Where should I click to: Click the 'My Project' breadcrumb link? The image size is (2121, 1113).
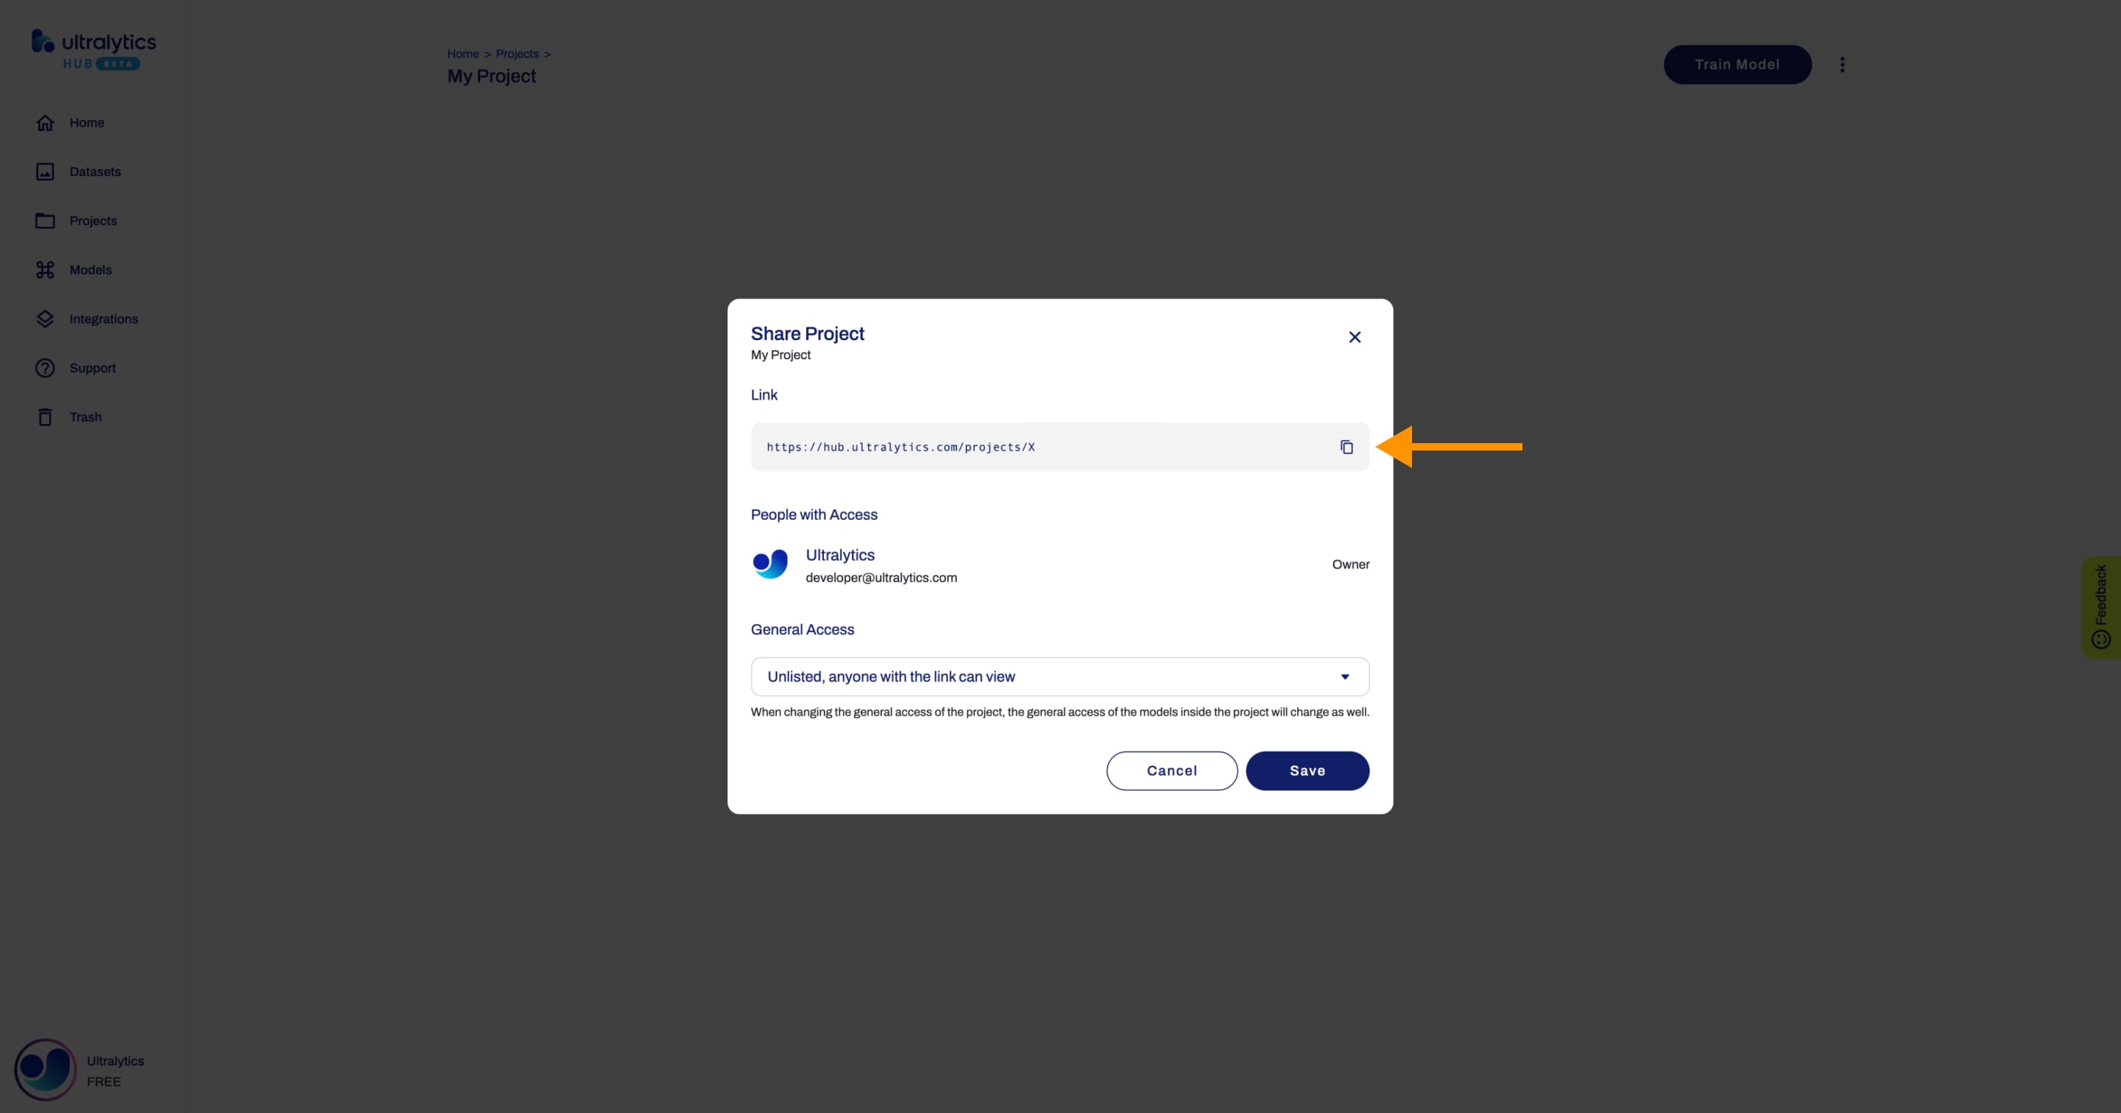click(x=491, y=74)
